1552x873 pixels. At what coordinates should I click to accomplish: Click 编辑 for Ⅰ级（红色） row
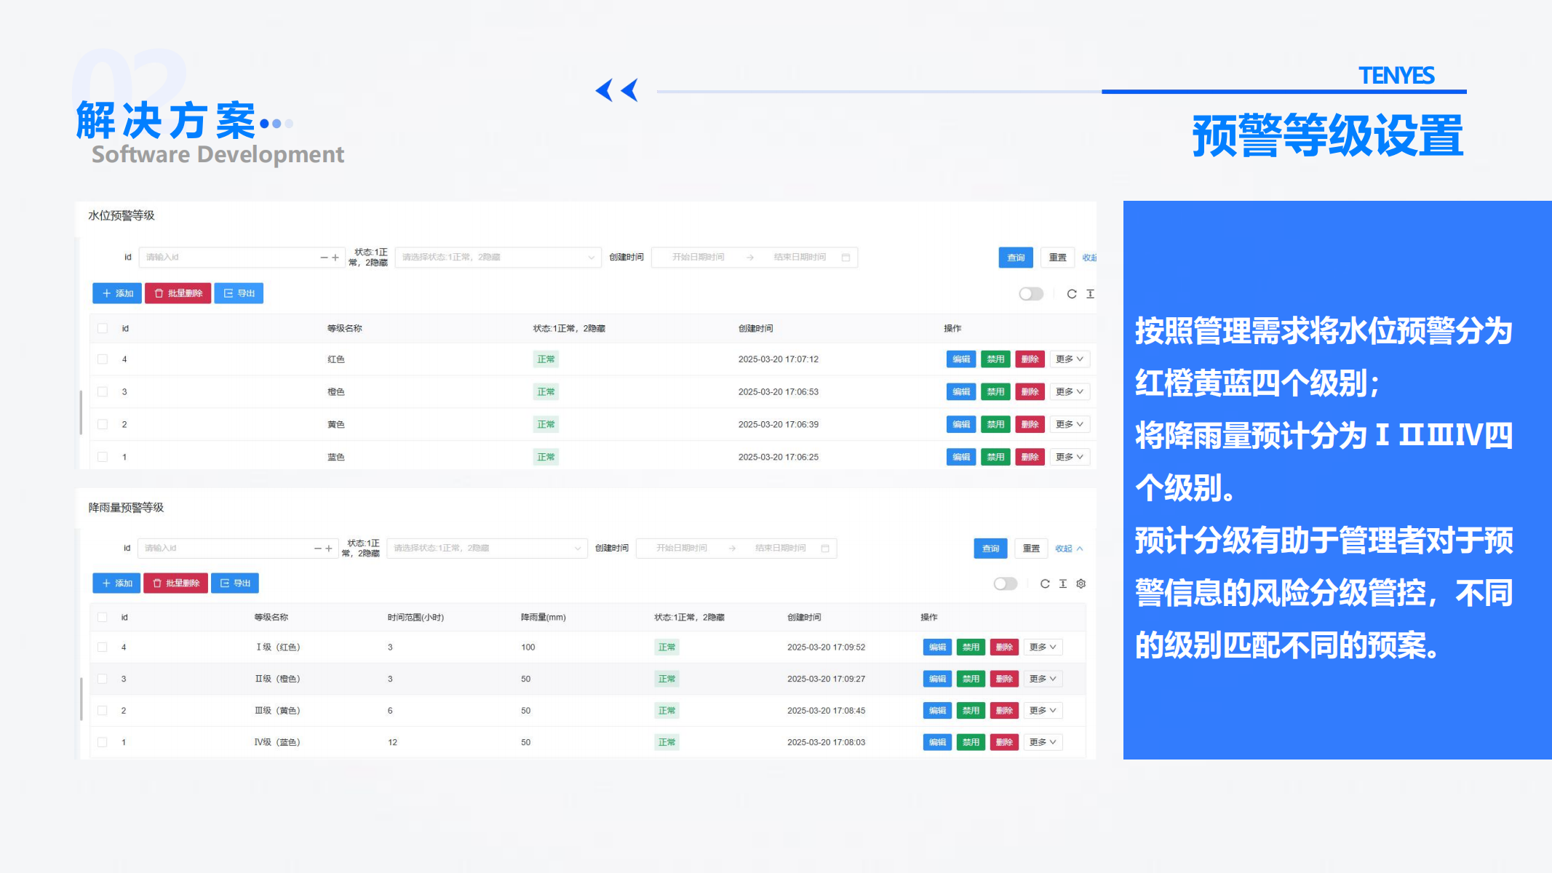click(x=937, y=647)
